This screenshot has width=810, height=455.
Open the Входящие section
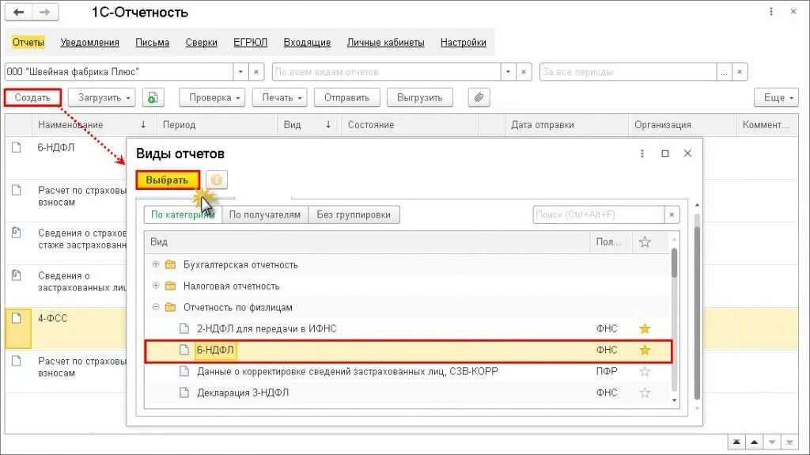pyautogui.click(x=308, y=43)
